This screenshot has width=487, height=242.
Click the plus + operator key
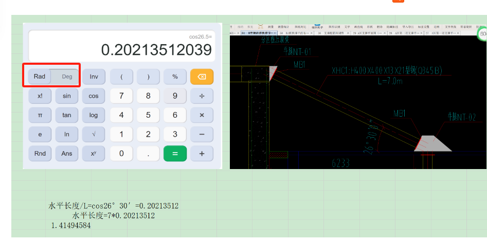click(x=202, y=154)
